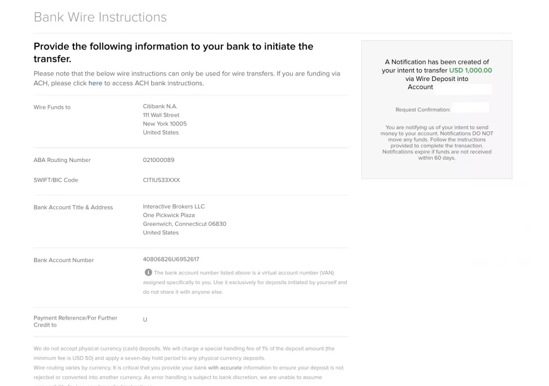This screenshot has height=386, width=549.
Task: Open the 'here' link for ACH bank instructions
Action: click(x=95, y=83)
